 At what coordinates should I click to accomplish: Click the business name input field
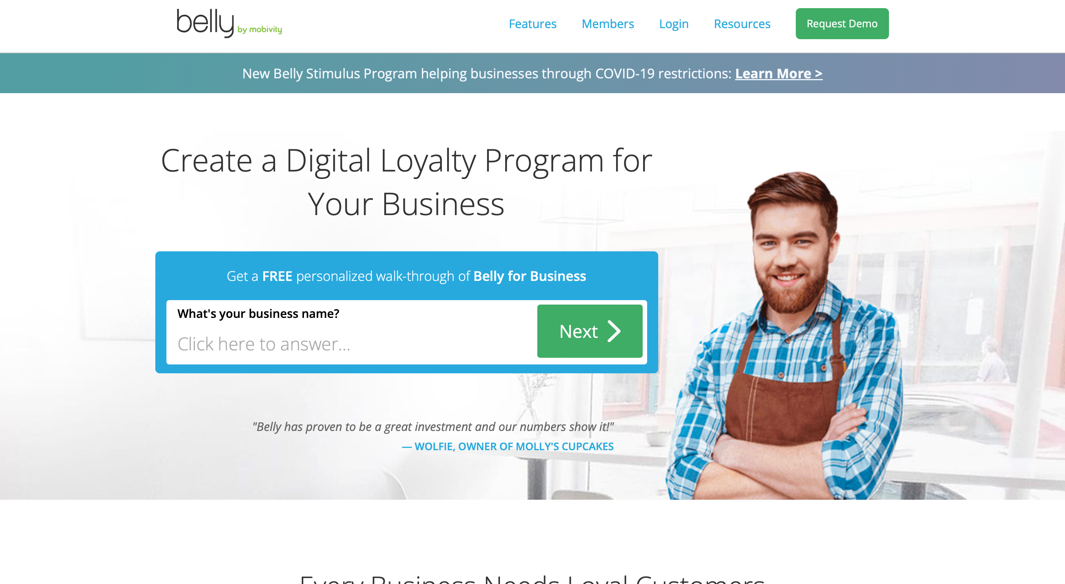click(351, 344)
